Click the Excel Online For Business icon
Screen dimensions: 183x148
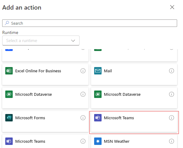tap(9, 71)
